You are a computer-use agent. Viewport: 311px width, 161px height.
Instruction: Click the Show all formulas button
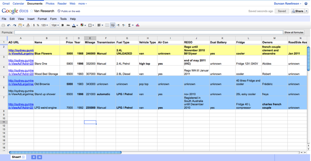tap(294, 32)
